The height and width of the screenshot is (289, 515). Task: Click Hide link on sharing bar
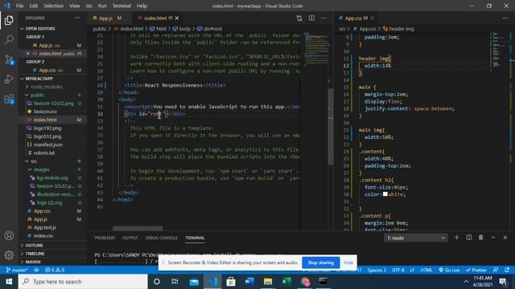point(348,263)
